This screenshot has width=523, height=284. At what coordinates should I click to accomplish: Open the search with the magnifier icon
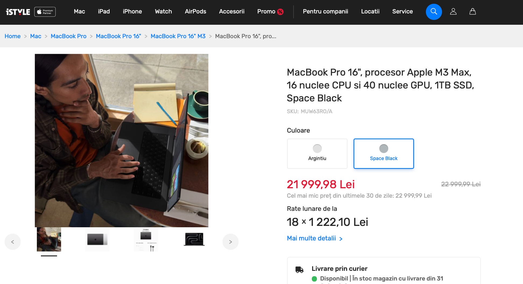tap(434, 12)
